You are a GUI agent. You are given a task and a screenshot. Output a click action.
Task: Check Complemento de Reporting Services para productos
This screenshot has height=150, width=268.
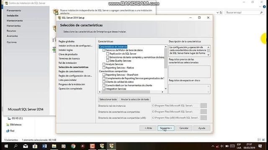[104, 78]
